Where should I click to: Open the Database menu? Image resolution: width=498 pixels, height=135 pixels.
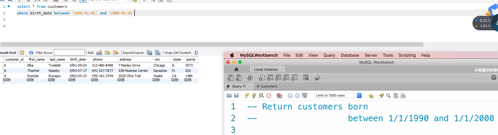[350, 55]
